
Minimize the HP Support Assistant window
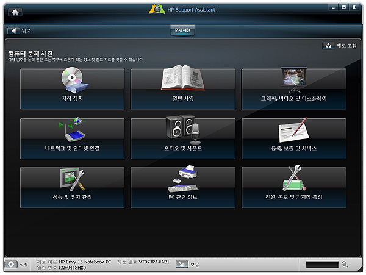tap(333, 7)
